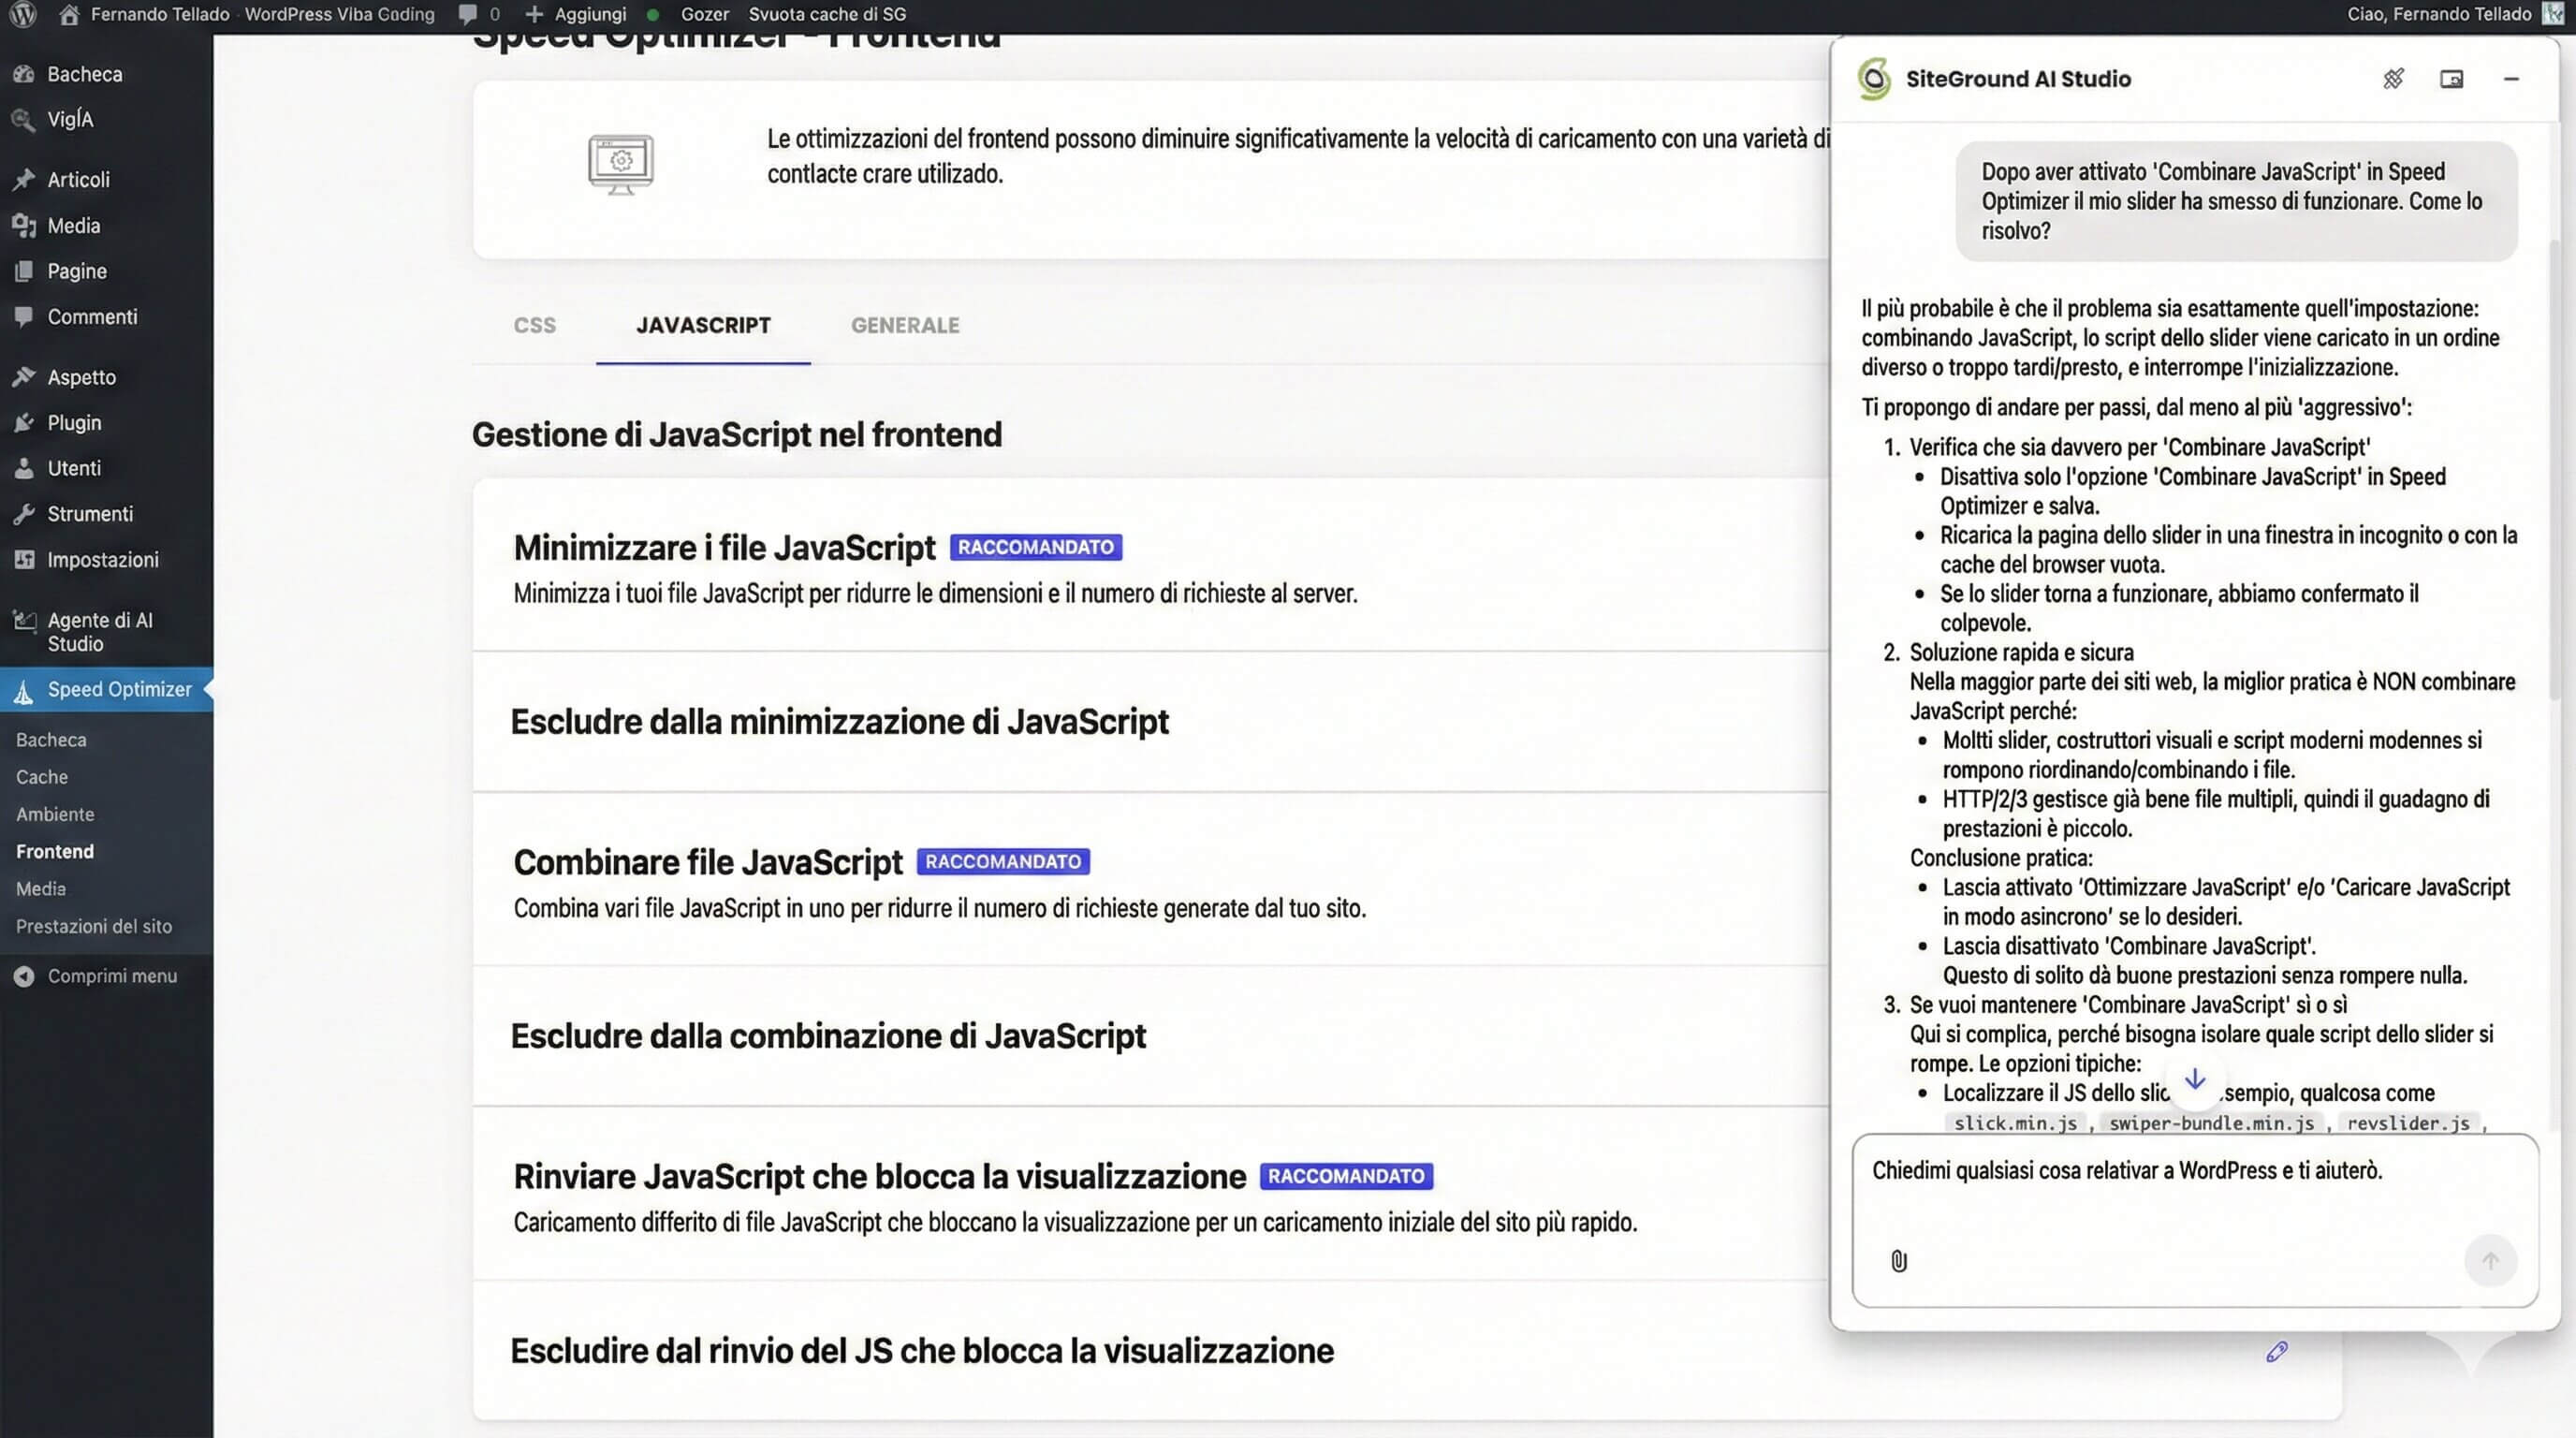Open picture-in-picture mode for the chat
This screenshot has height=1438, width=2576.
[2453, 78]
